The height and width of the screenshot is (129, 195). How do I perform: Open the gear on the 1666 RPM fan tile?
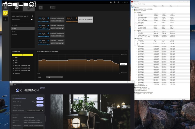[48, 18]
